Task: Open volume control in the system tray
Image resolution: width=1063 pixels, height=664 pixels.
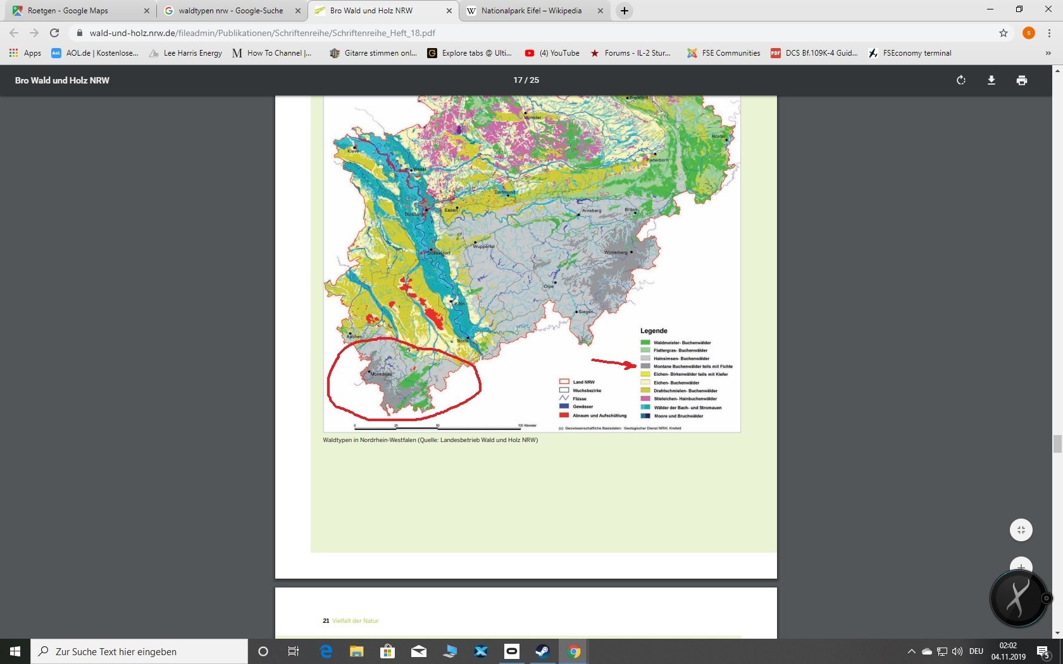Action: (957, 651)
